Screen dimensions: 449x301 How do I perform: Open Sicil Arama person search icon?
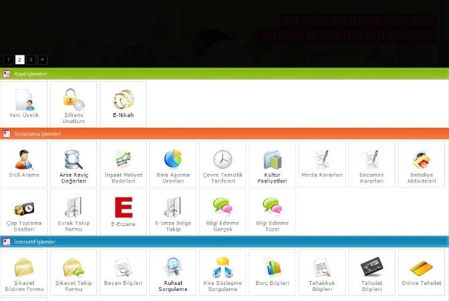pyautogui.click(x=24, y=159)
